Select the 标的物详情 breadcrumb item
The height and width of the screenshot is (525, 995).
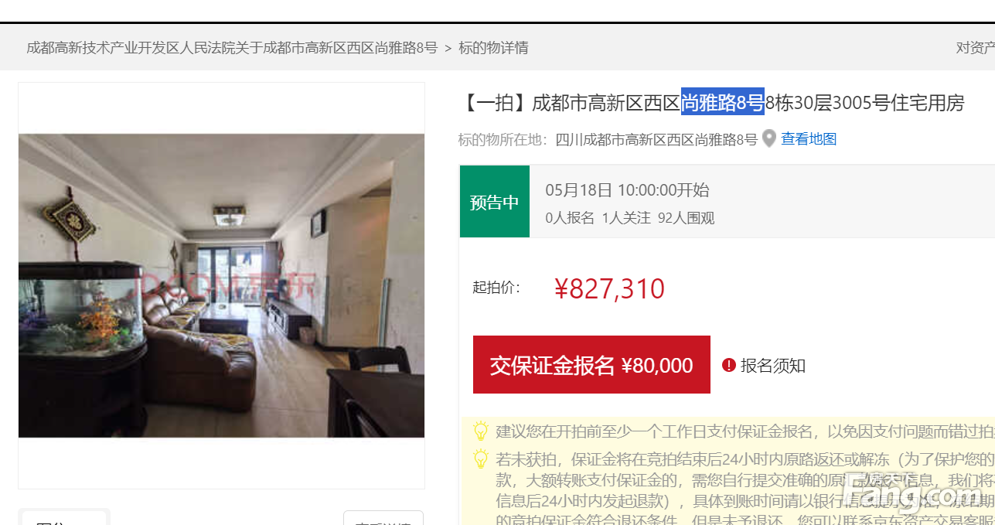493,48
